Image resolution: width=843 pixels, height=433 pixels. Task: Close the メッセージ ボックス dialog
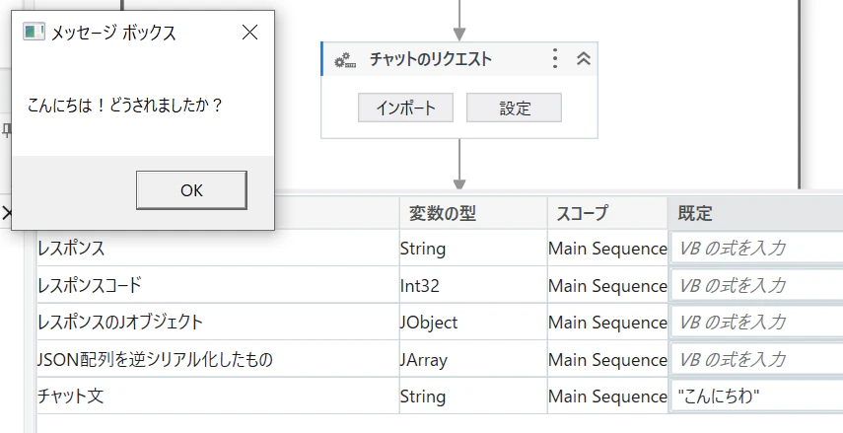[x=249, y=33]
